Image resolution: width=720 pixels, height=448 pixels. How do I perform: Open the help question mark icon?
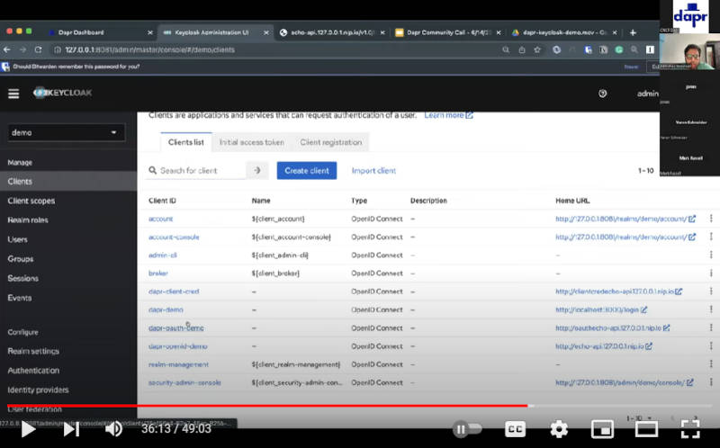[603, 94]
